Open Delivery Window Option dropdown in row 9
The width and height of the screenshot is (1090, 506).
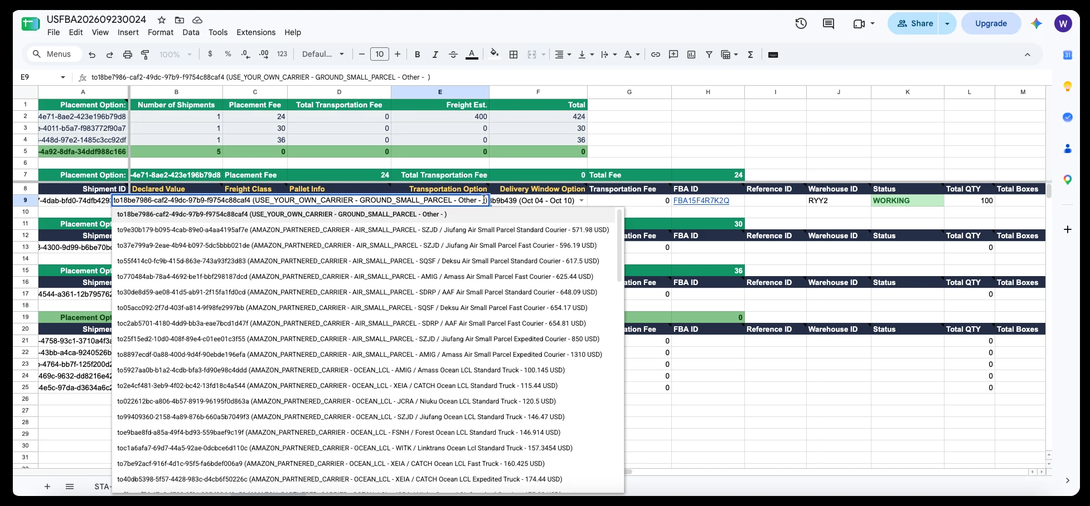(x=582, y=200)
